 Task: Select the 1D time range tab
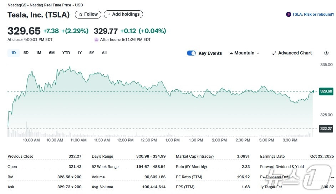(x=14, y=53)
